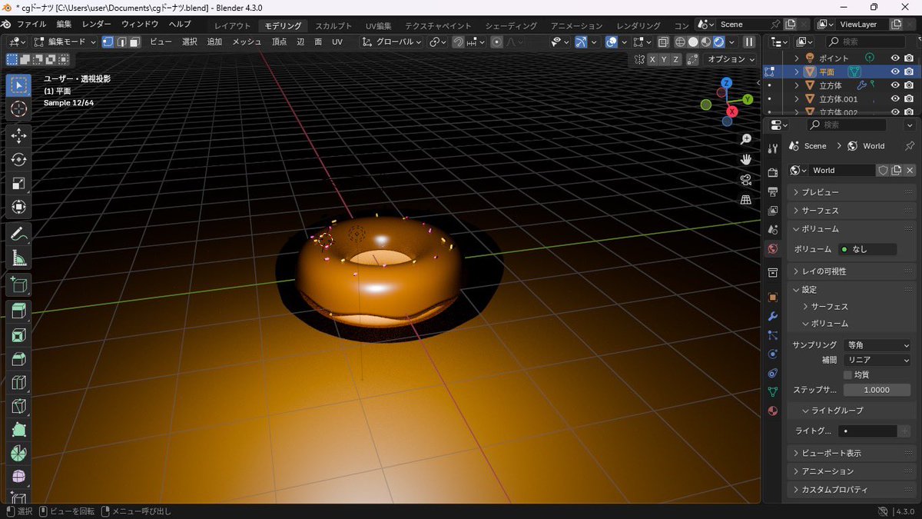
Task: Select the Move tool
Action: pos(19,136)
